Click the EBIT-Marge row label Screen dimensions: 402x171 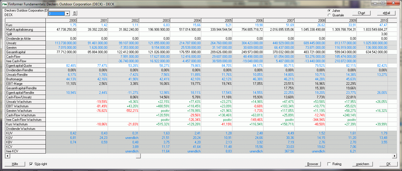[25, 84]
